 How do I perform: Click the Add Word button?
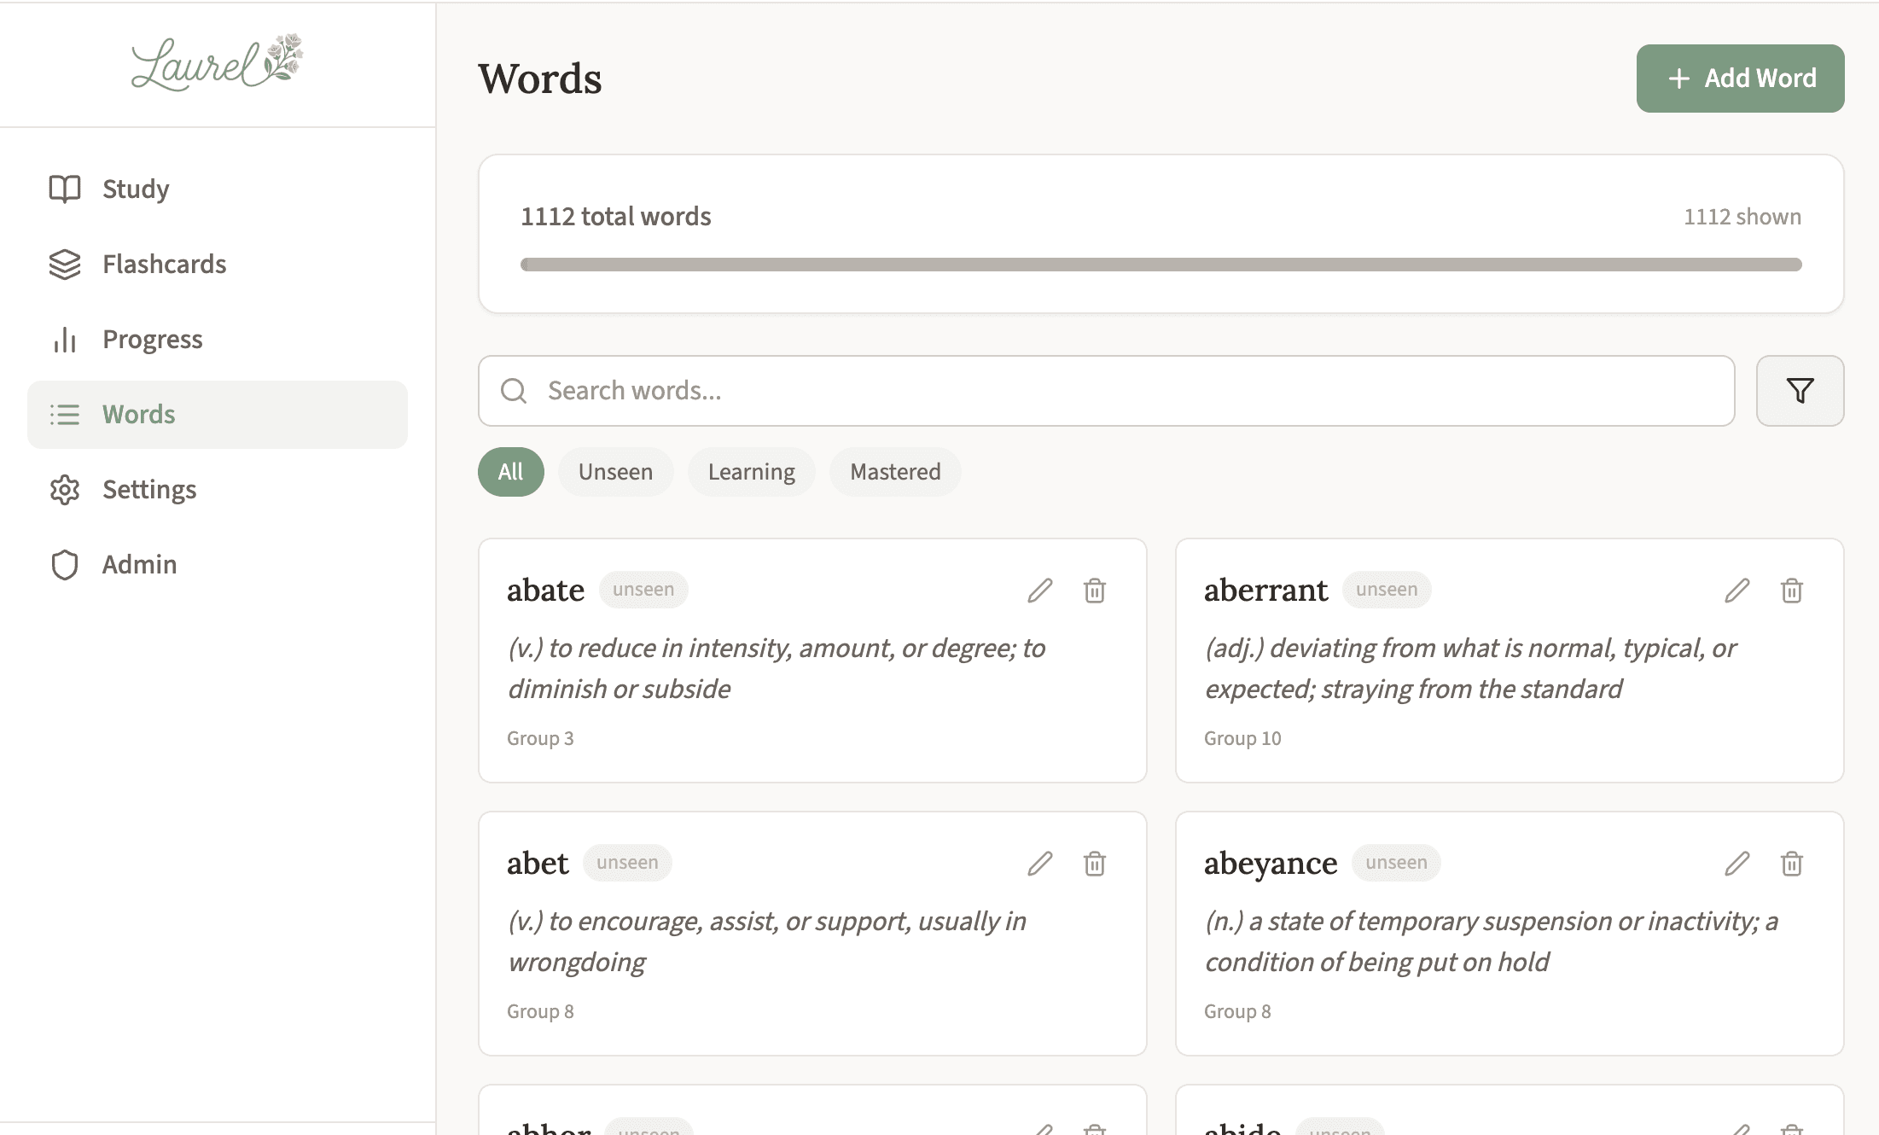[x=1740, y=79]
